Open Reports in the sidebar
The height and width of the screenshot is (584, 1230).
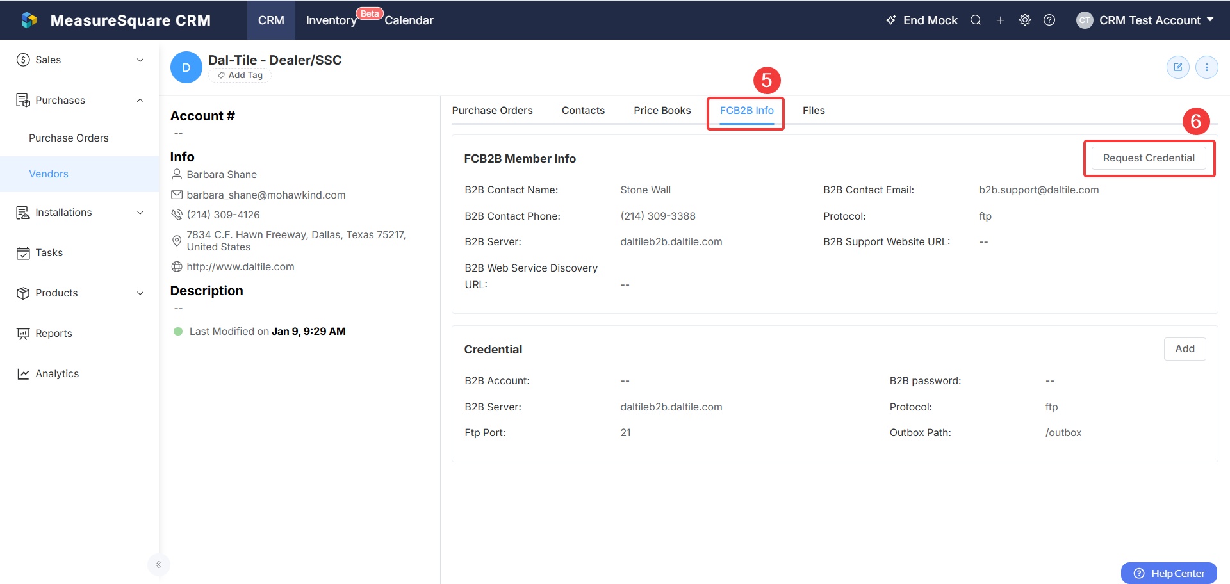tap(54, 334)
